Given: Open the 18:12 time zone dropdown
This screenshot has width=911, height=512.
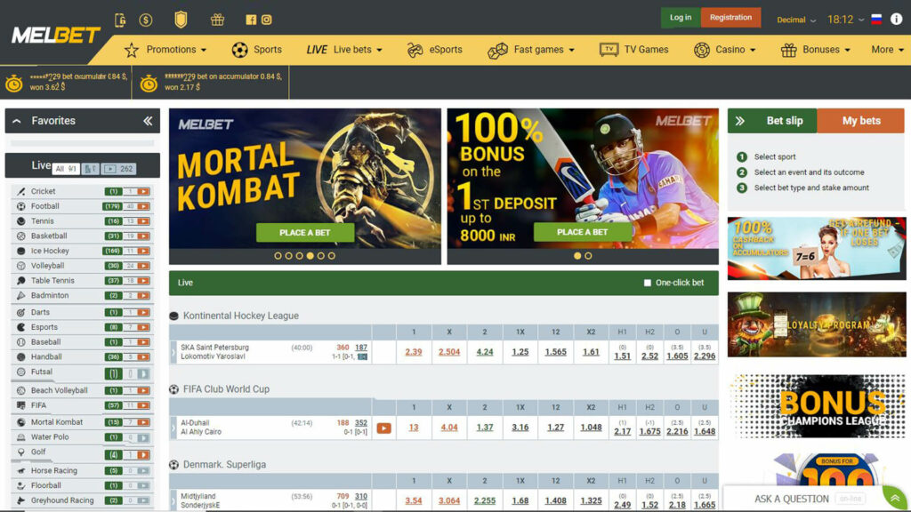Looking at the screenshot, I should pos(846,20).
